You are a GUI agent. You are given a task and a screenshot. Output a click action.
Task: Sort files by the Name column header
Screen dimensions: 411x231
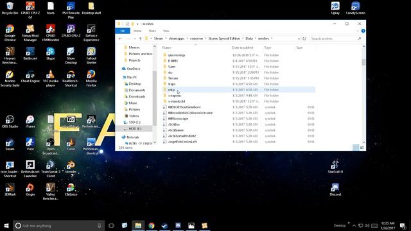pyautogui.click(x=167, y=47)
